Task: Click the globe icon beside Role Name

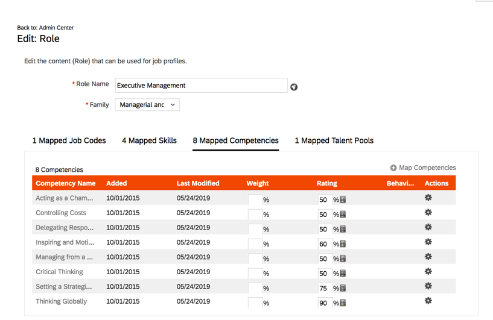Action: pos(294,87)
